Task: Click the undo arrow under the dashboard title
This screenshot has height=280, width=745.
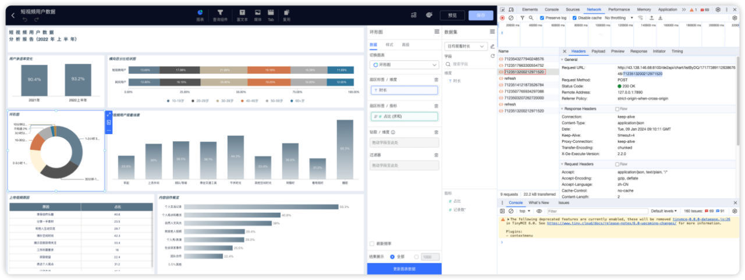Action: [24, 20]
